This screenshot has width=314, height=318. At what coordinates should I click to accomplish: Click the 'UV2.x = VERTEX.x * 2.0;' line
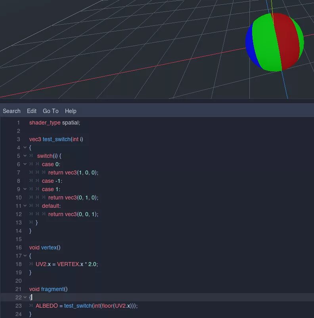click(x=67, y=264)
